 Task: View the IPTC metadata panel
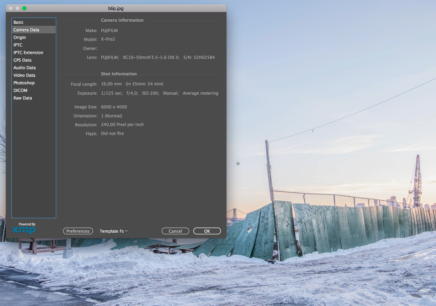(x=18, y=45)
